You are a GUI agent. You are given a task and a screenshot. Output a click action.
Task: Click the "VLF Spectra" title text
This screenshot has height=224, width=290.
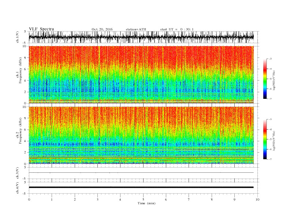coord(41,29)
